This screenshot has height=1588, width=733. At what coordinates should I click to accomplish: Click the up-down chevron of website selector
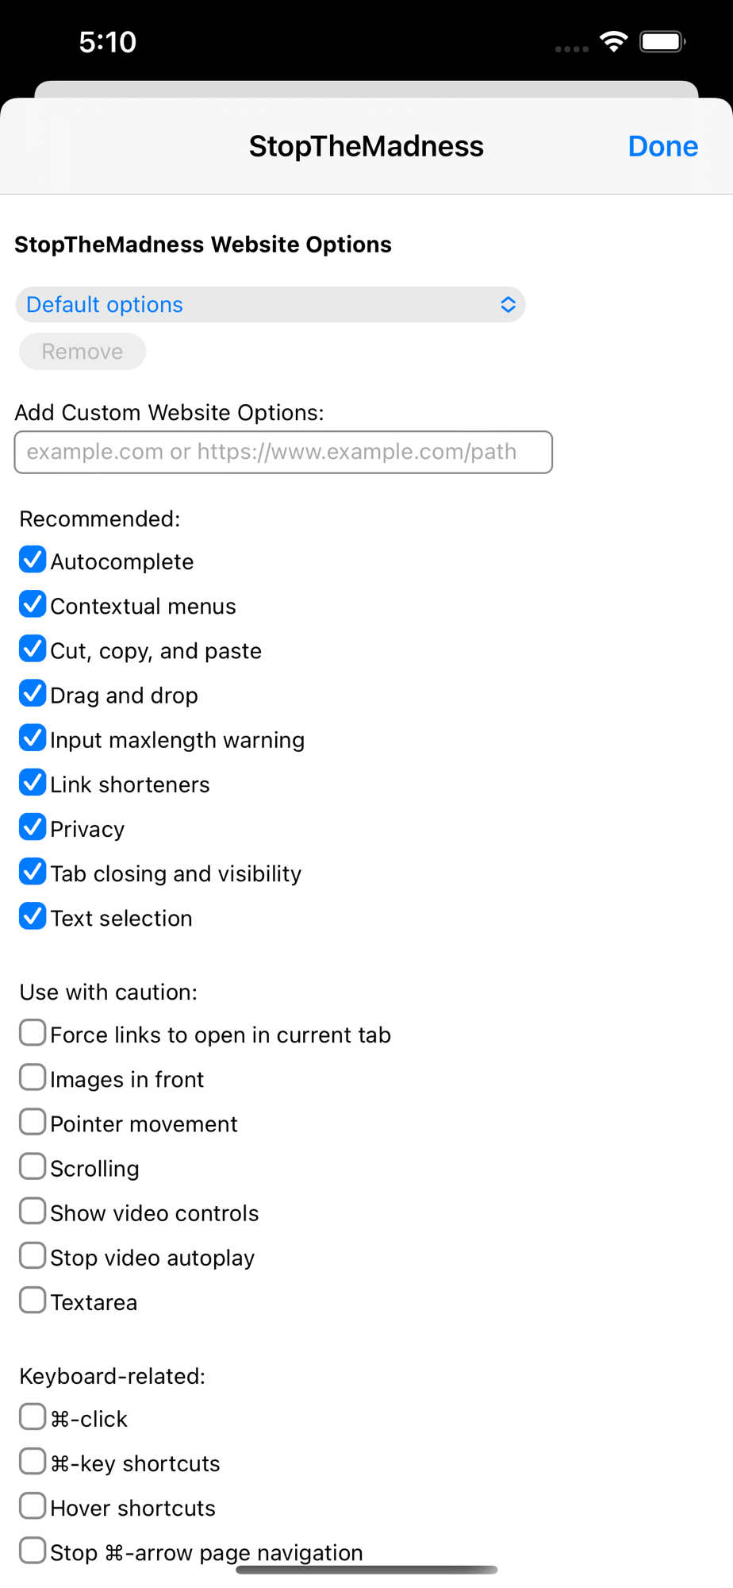tap(508, 305)
